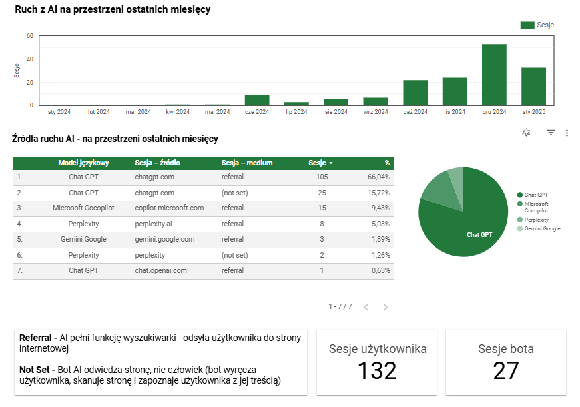Click the Perplexity legend dot
The height and width of the screenshot is (407, 580).
point(520,220)
